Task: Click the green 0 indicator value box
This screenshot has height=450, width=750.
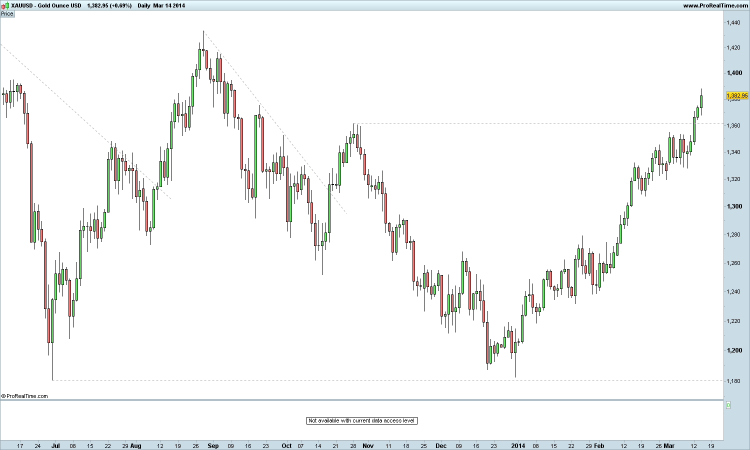Action: pos(728,405)
